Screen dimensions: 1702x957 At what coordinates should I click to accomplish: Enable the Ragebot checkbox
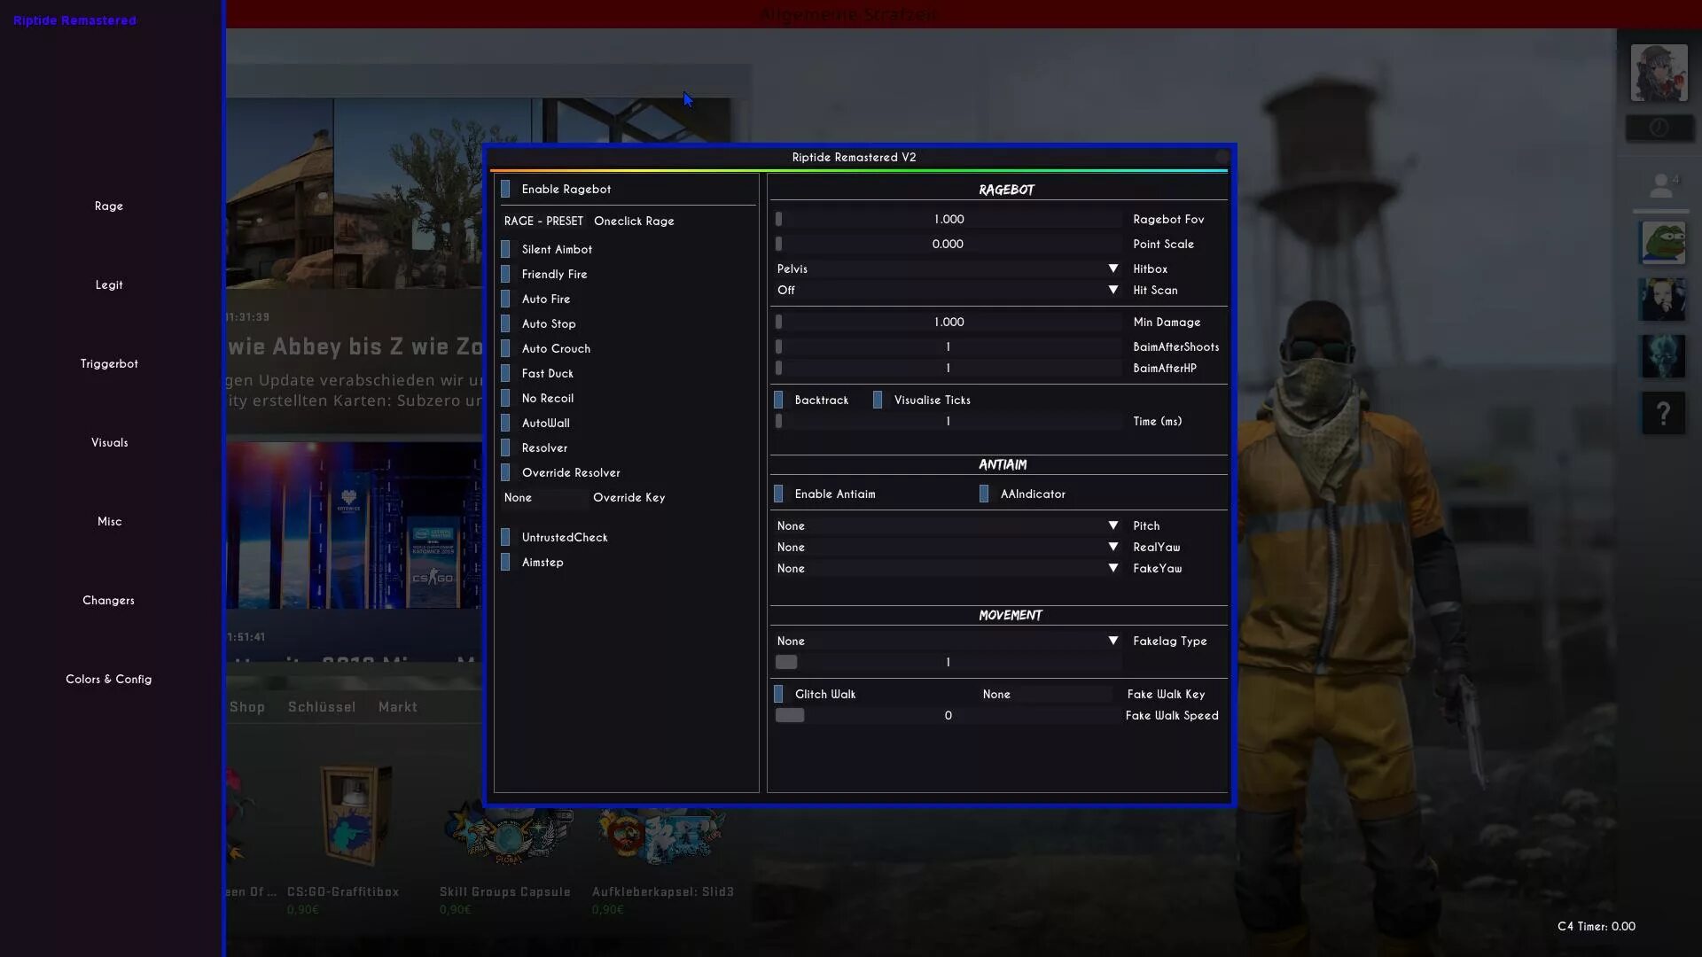(x=505, y=189)
